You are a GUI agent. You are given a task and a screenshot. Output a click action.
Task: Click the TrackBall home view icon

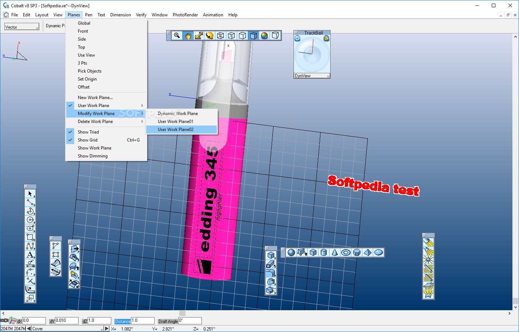(x=326, y=38)
